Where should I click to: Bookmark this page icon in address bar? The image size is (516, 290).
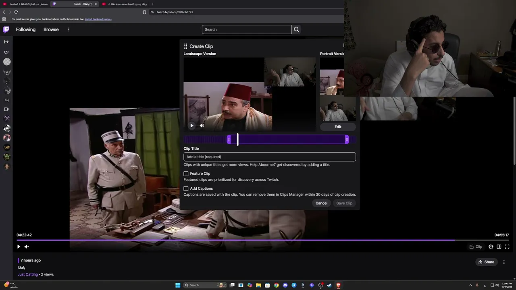(144, 12)
